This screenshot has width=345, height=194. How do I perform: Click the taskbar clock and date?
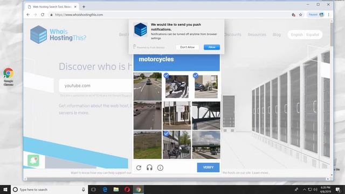[326, 190]
